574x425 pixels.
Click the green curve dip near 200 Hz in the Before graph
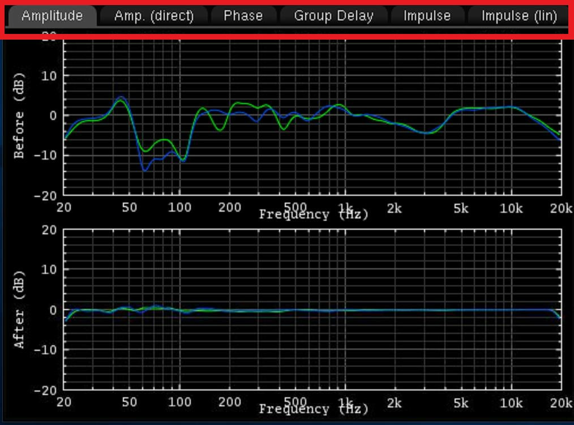click(220, 130)
